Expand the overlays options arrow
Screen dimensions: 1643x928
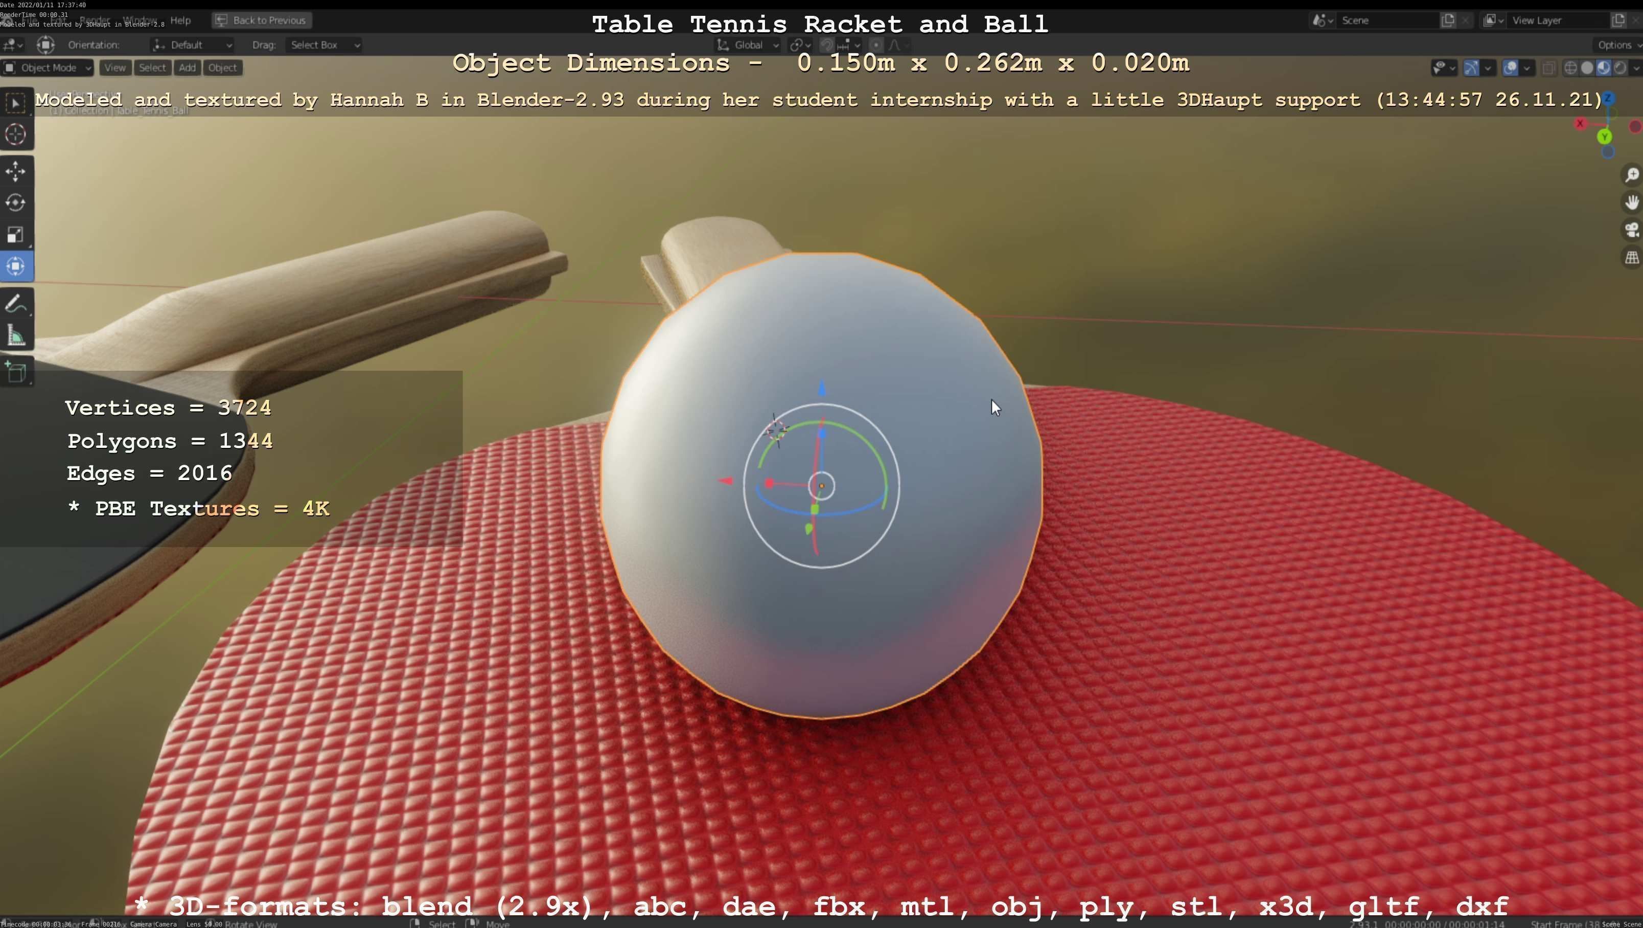[1527, 69]
